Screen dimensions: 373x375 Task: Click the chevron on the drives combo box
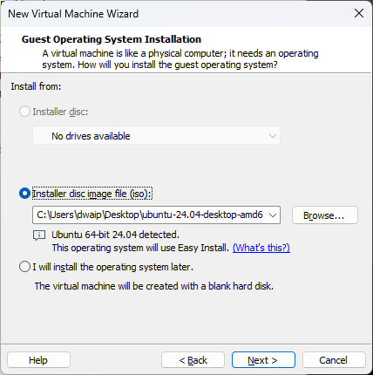pos(273,136)
